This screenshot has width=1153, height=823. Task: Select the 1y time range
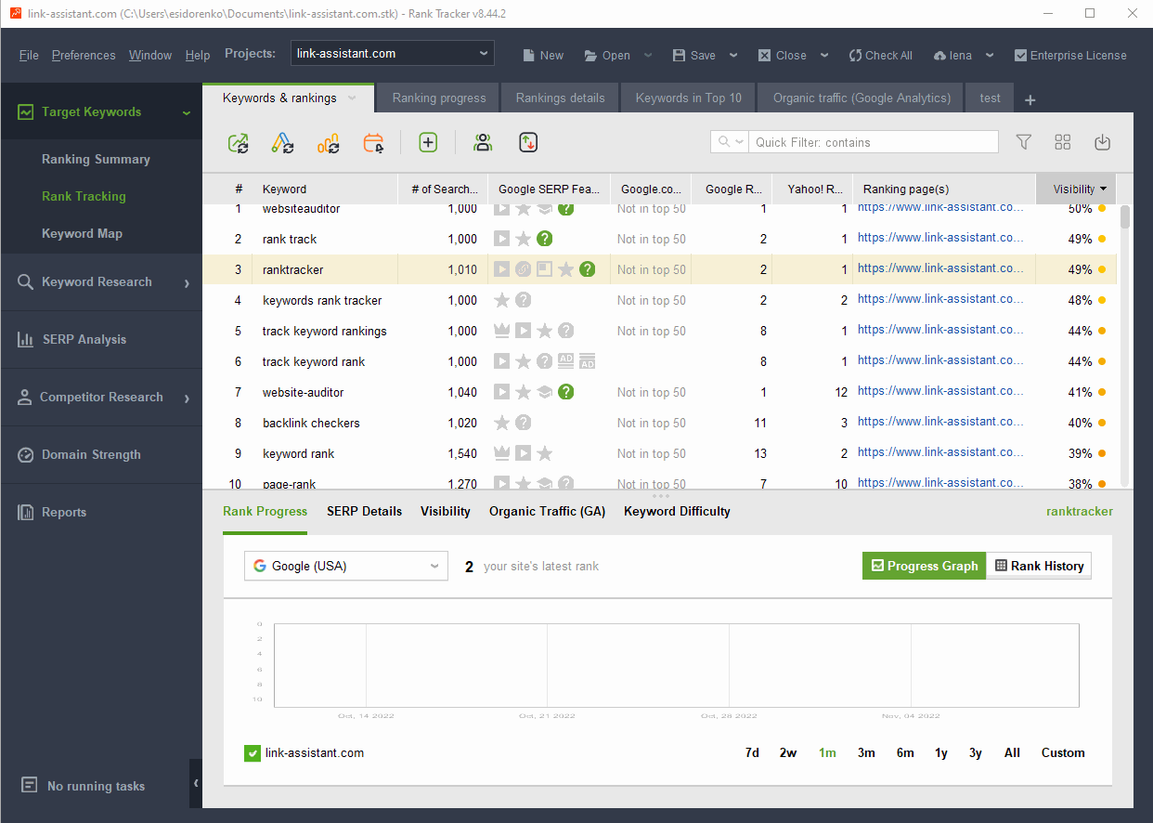pyautogui.click(x=941, y=753)
